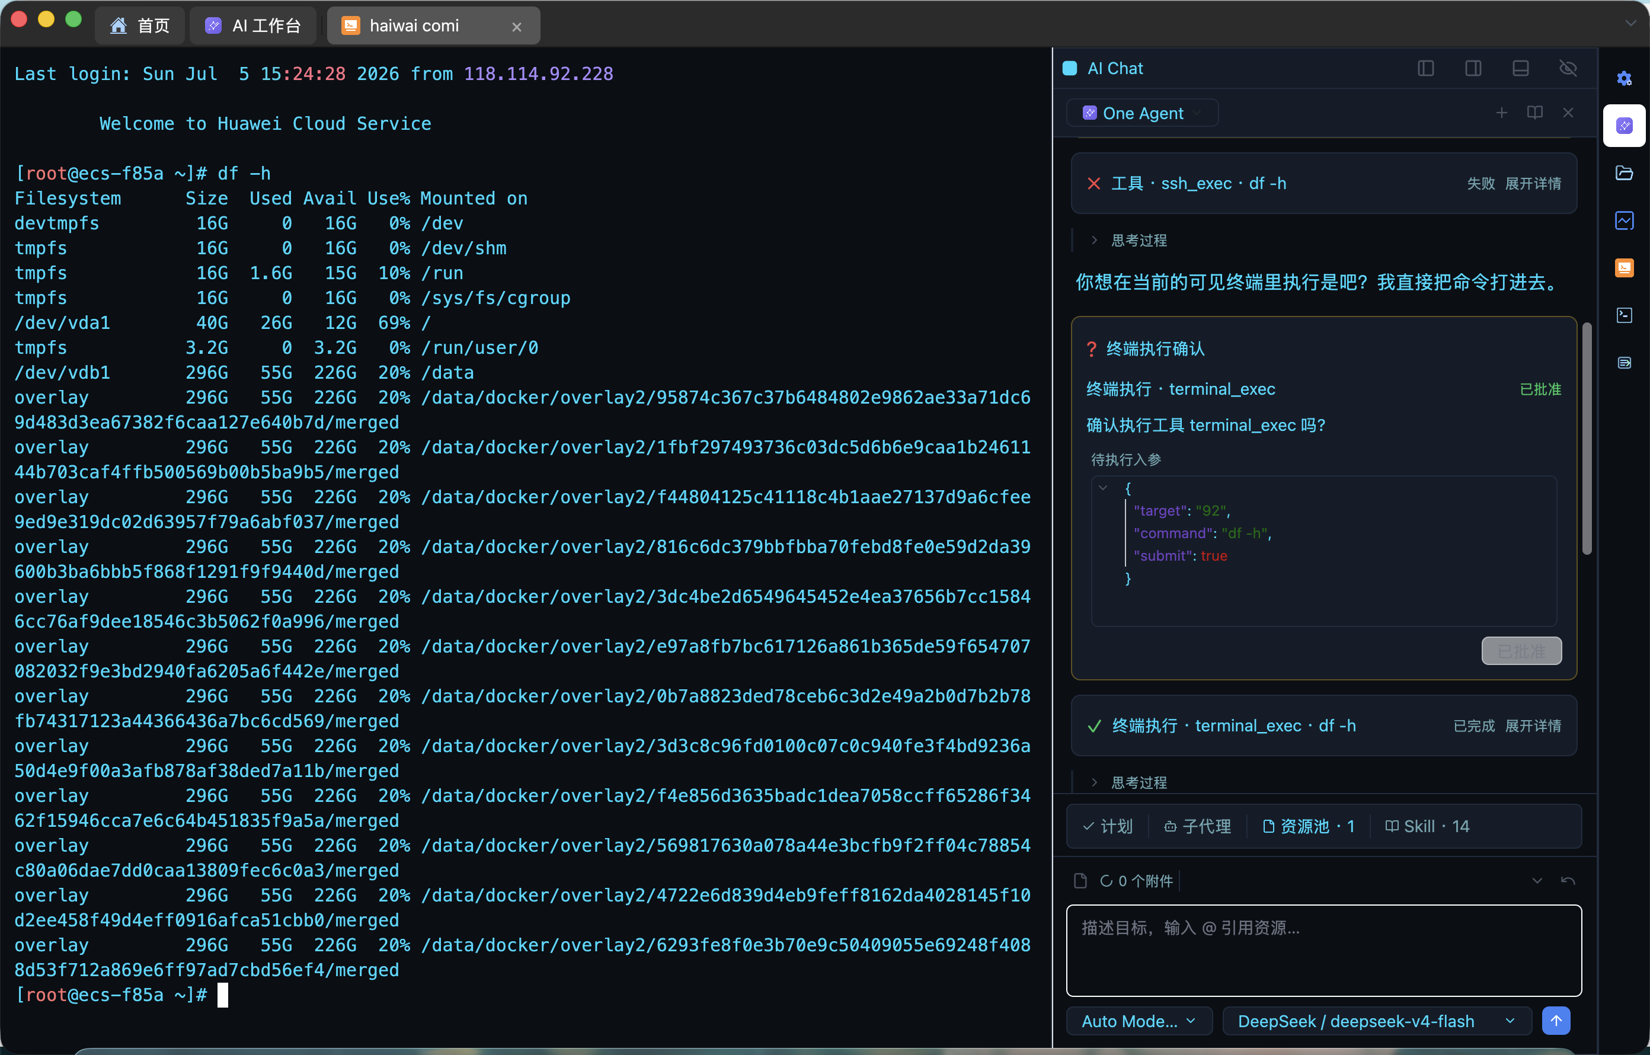Image resolution: width=1650 pixels, height=1055 pixels.
Task: Focus the chat message input field
Action: pyautogui.click(x=1324, y=951)
